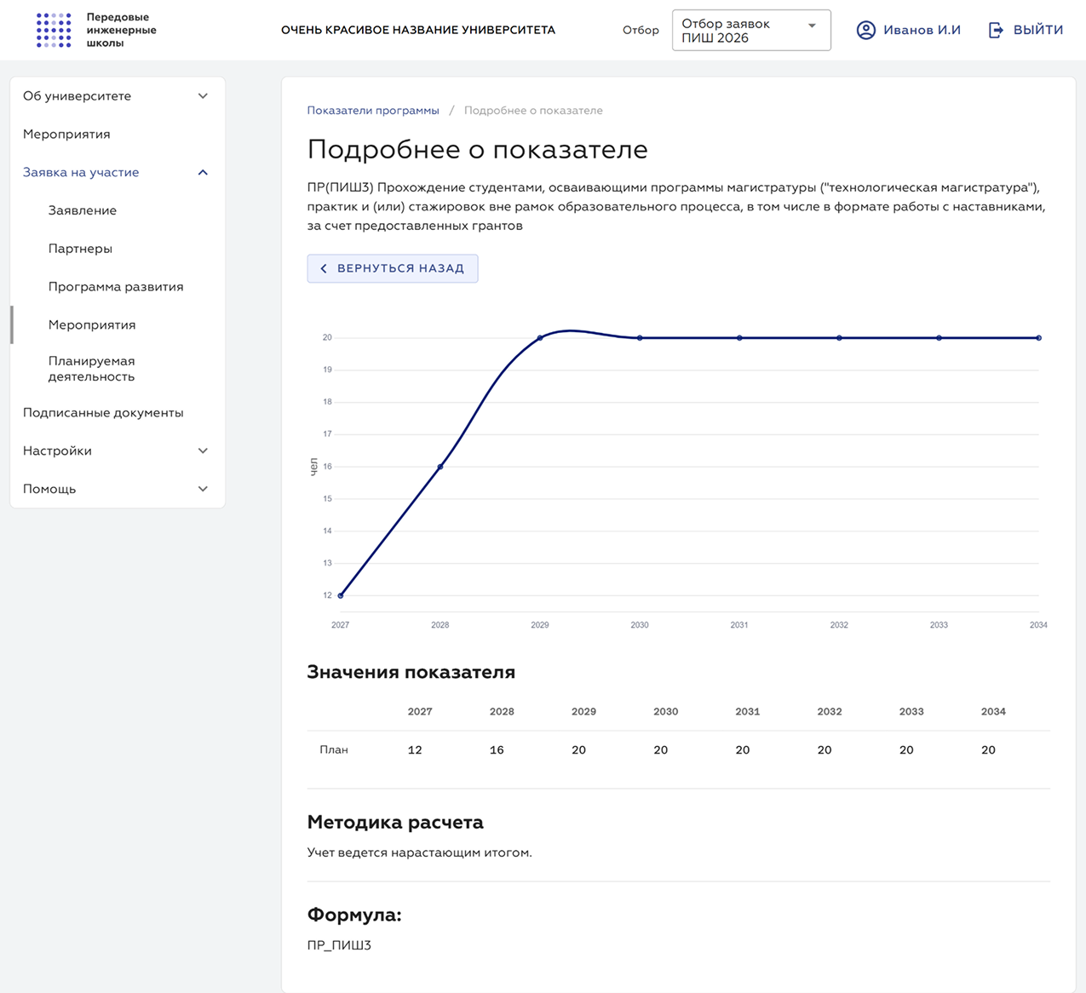Expand the Об университете section chevron
This screenshot has width=1086, height=993.
coord(203,96)
